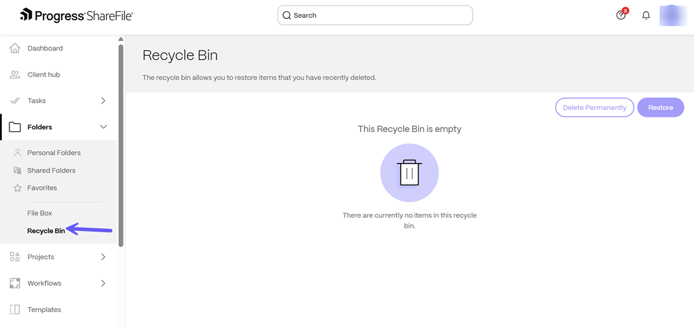Expand the Projects submenu chevron
This screenshot has width=694, height=327.
(x=103, y=257)
